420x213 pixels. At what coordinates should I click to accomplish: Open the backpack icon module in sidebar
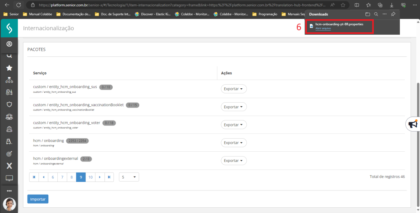(9, 129)
